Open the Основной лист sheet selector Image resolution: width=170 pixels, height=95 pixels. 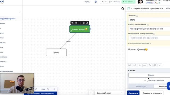(109, 93)
